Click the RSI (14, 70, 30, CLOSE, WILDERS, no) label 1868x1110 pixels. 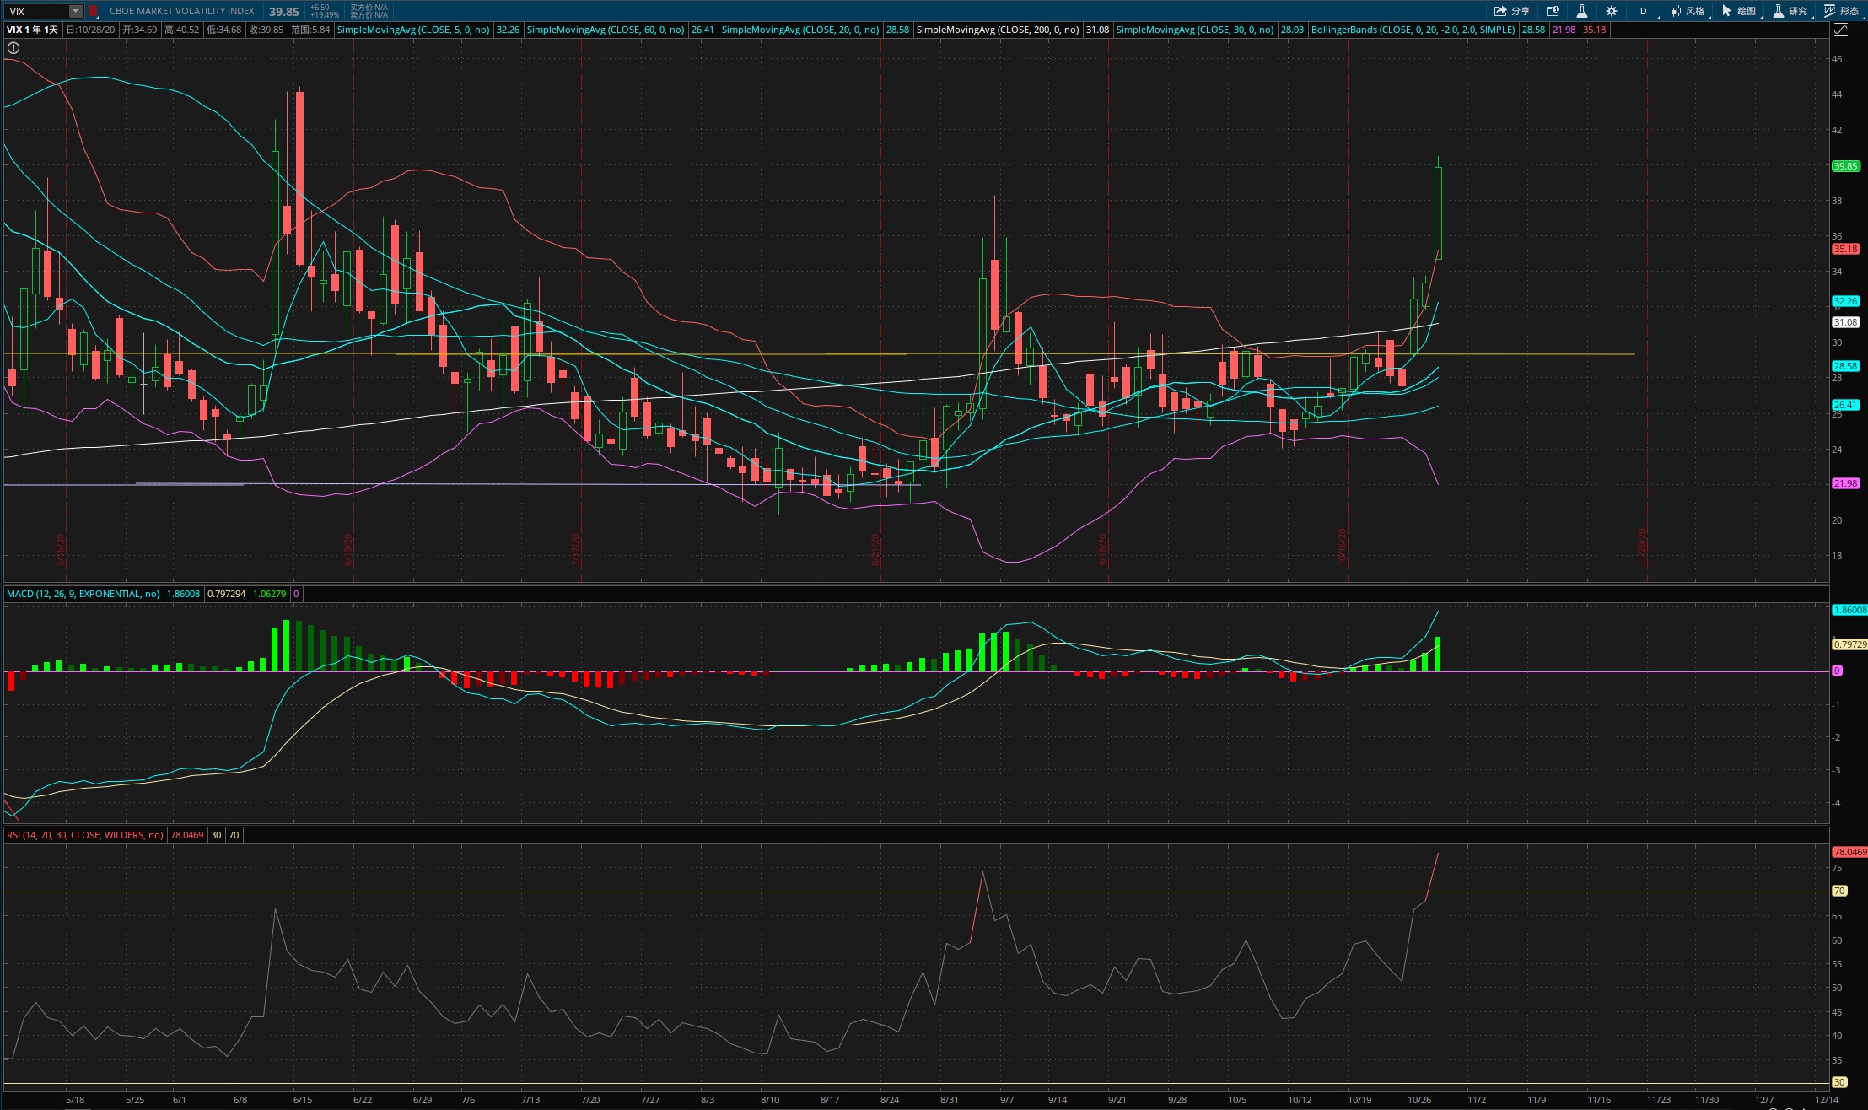[85, 835]
